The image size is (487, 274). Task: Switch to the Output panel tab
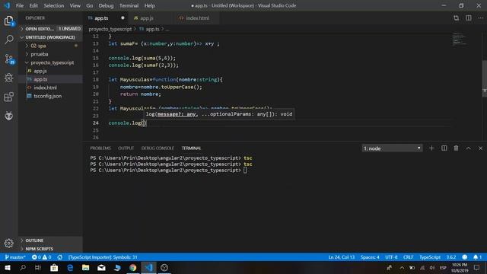tap(126, 148)
